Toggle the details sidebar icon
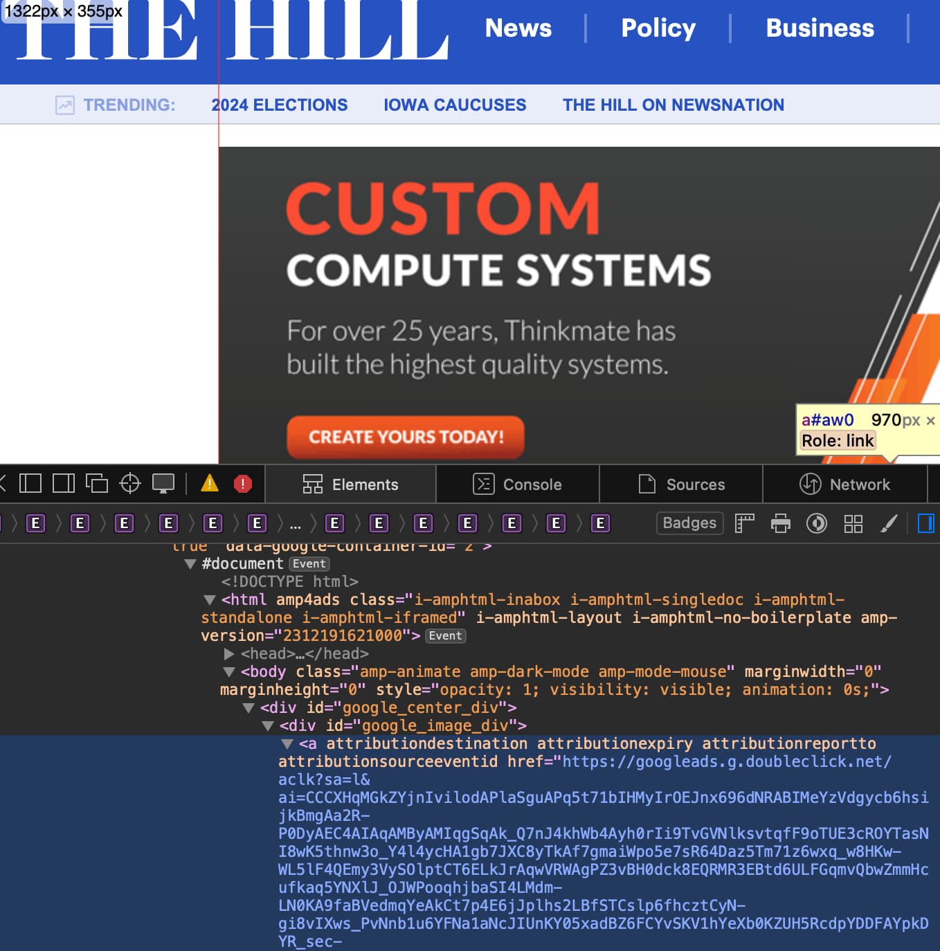940x951 pixels. 925,523
